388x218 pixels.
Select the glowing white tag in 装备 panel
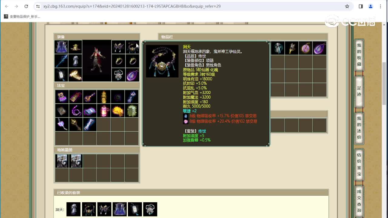pos(61,74)
